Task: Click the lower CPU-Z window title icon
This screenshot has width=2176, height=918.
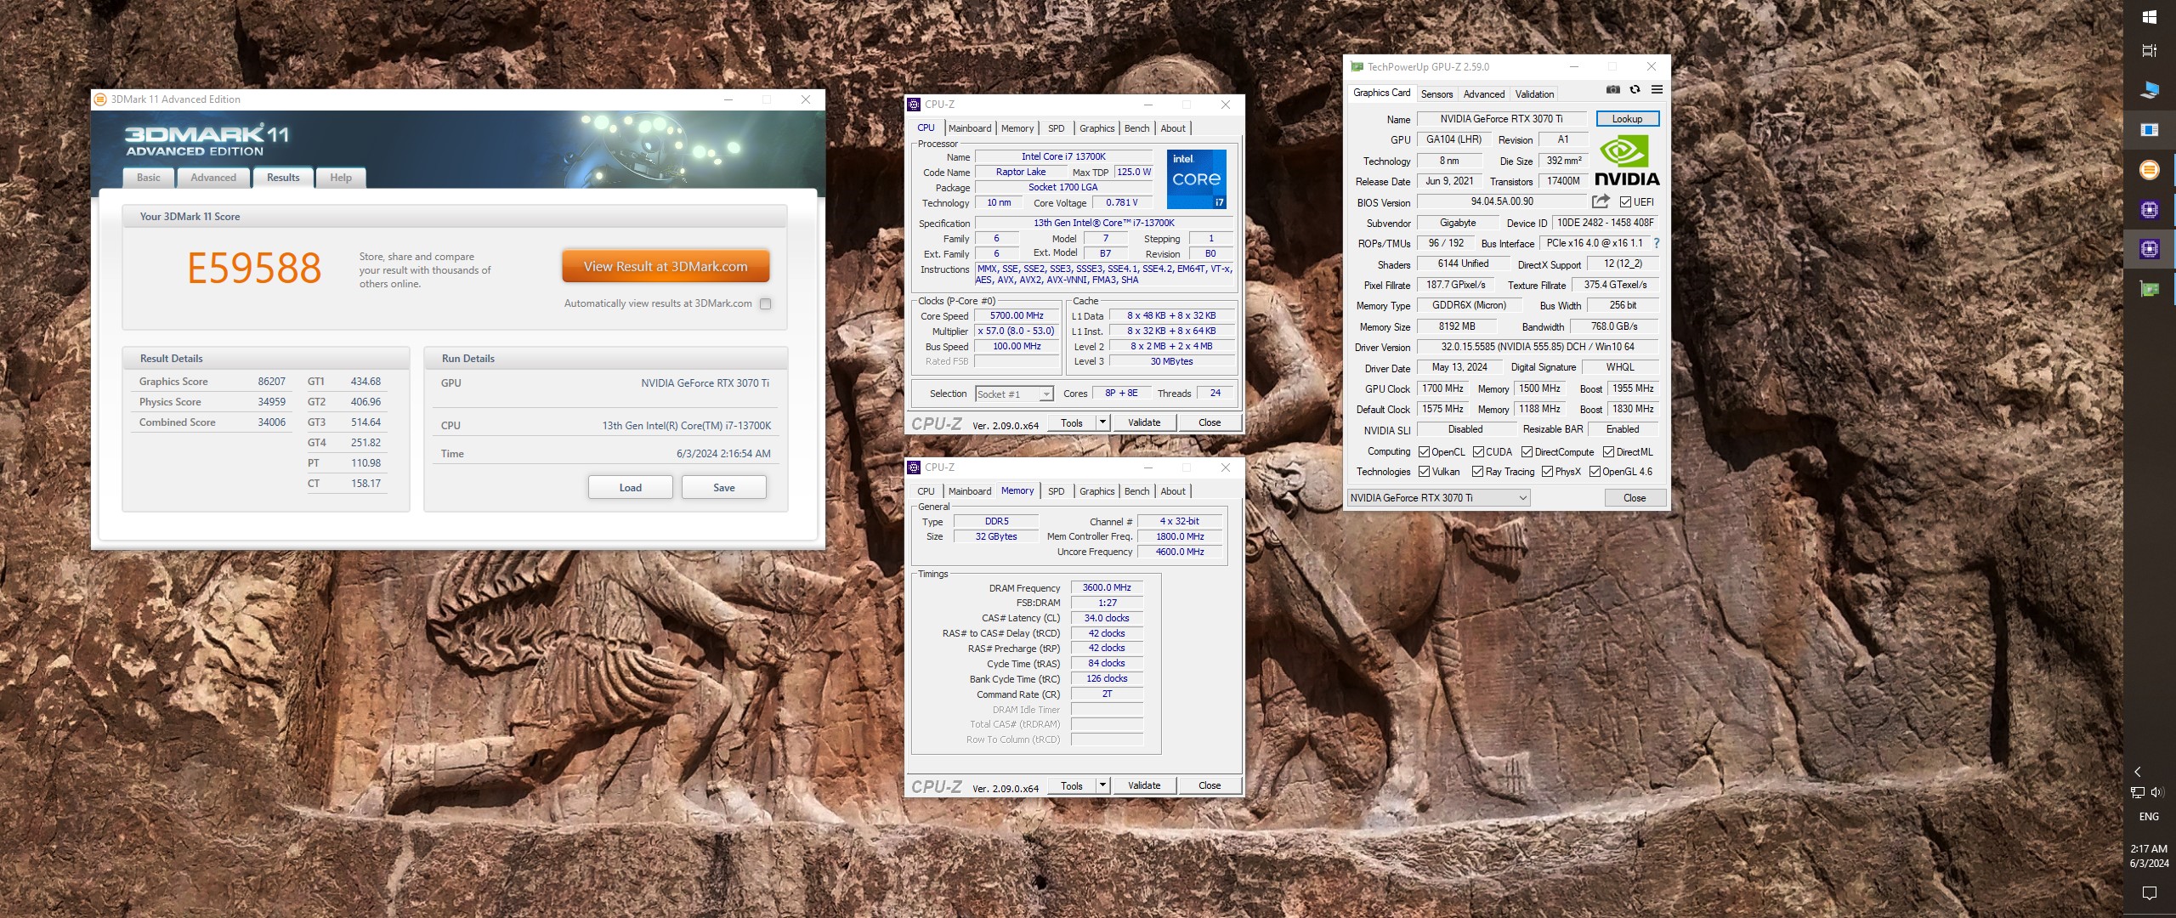Action: (x=915, y=467)
